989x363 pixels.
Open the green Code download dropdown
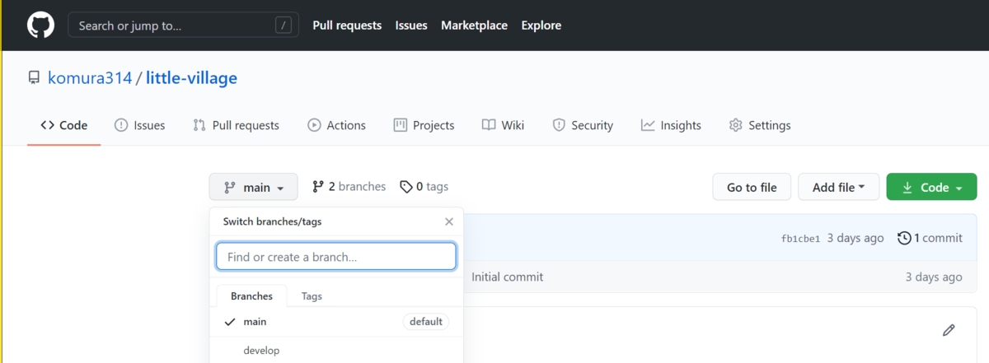[932, 187]
